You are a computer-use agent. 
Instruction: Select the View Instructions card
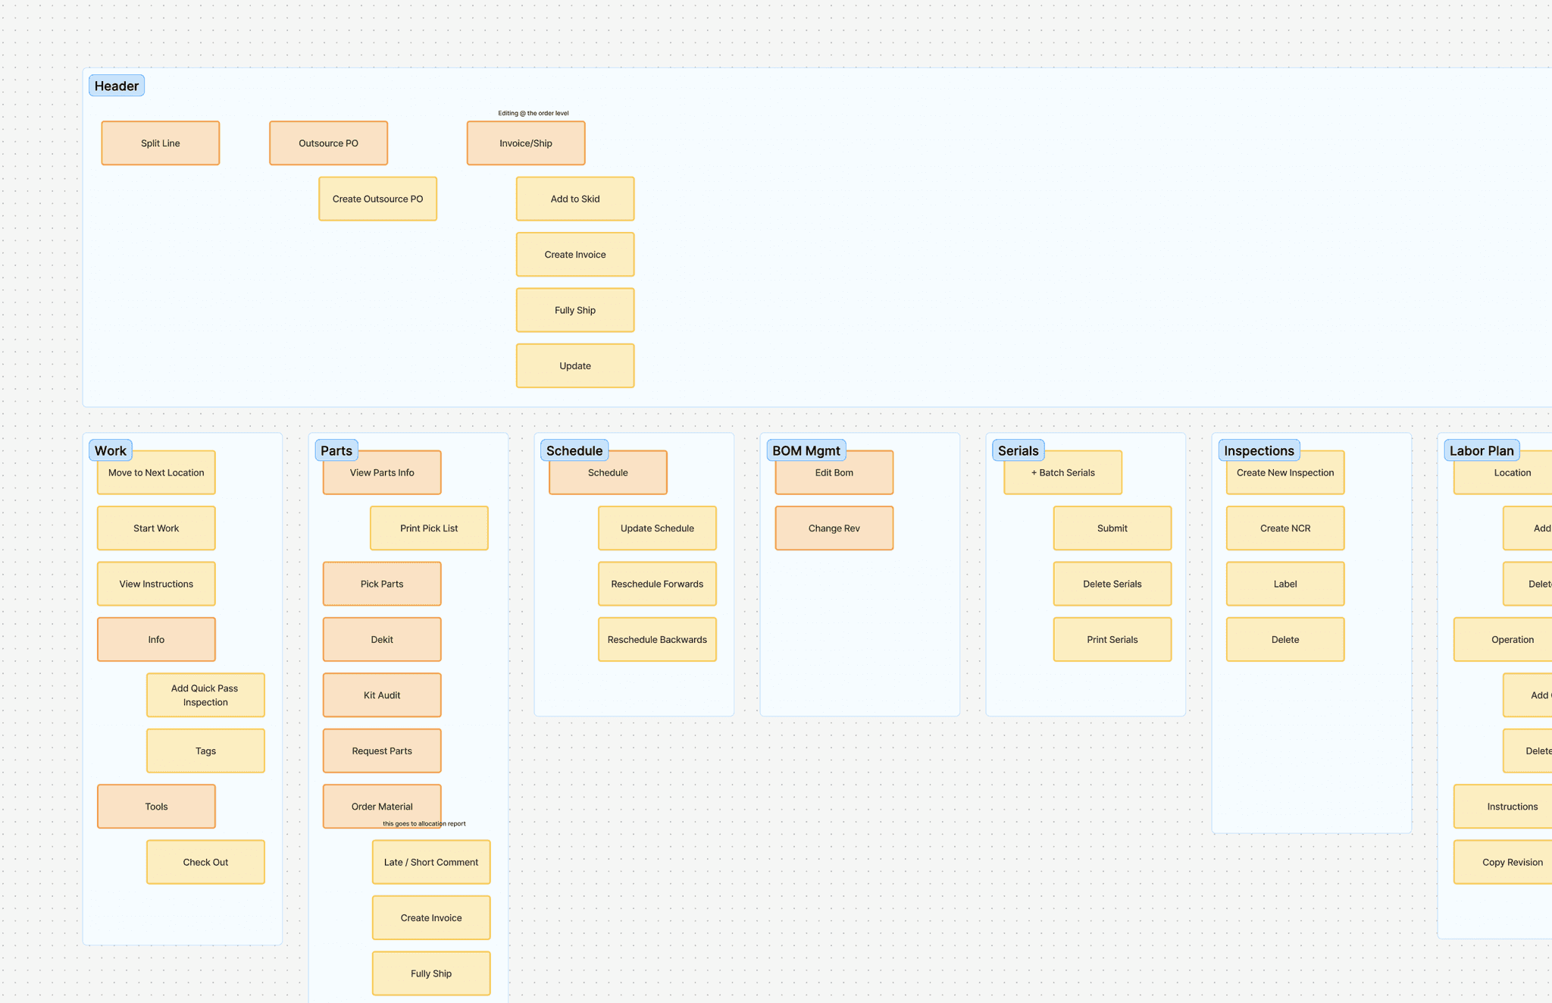[156, 584]
